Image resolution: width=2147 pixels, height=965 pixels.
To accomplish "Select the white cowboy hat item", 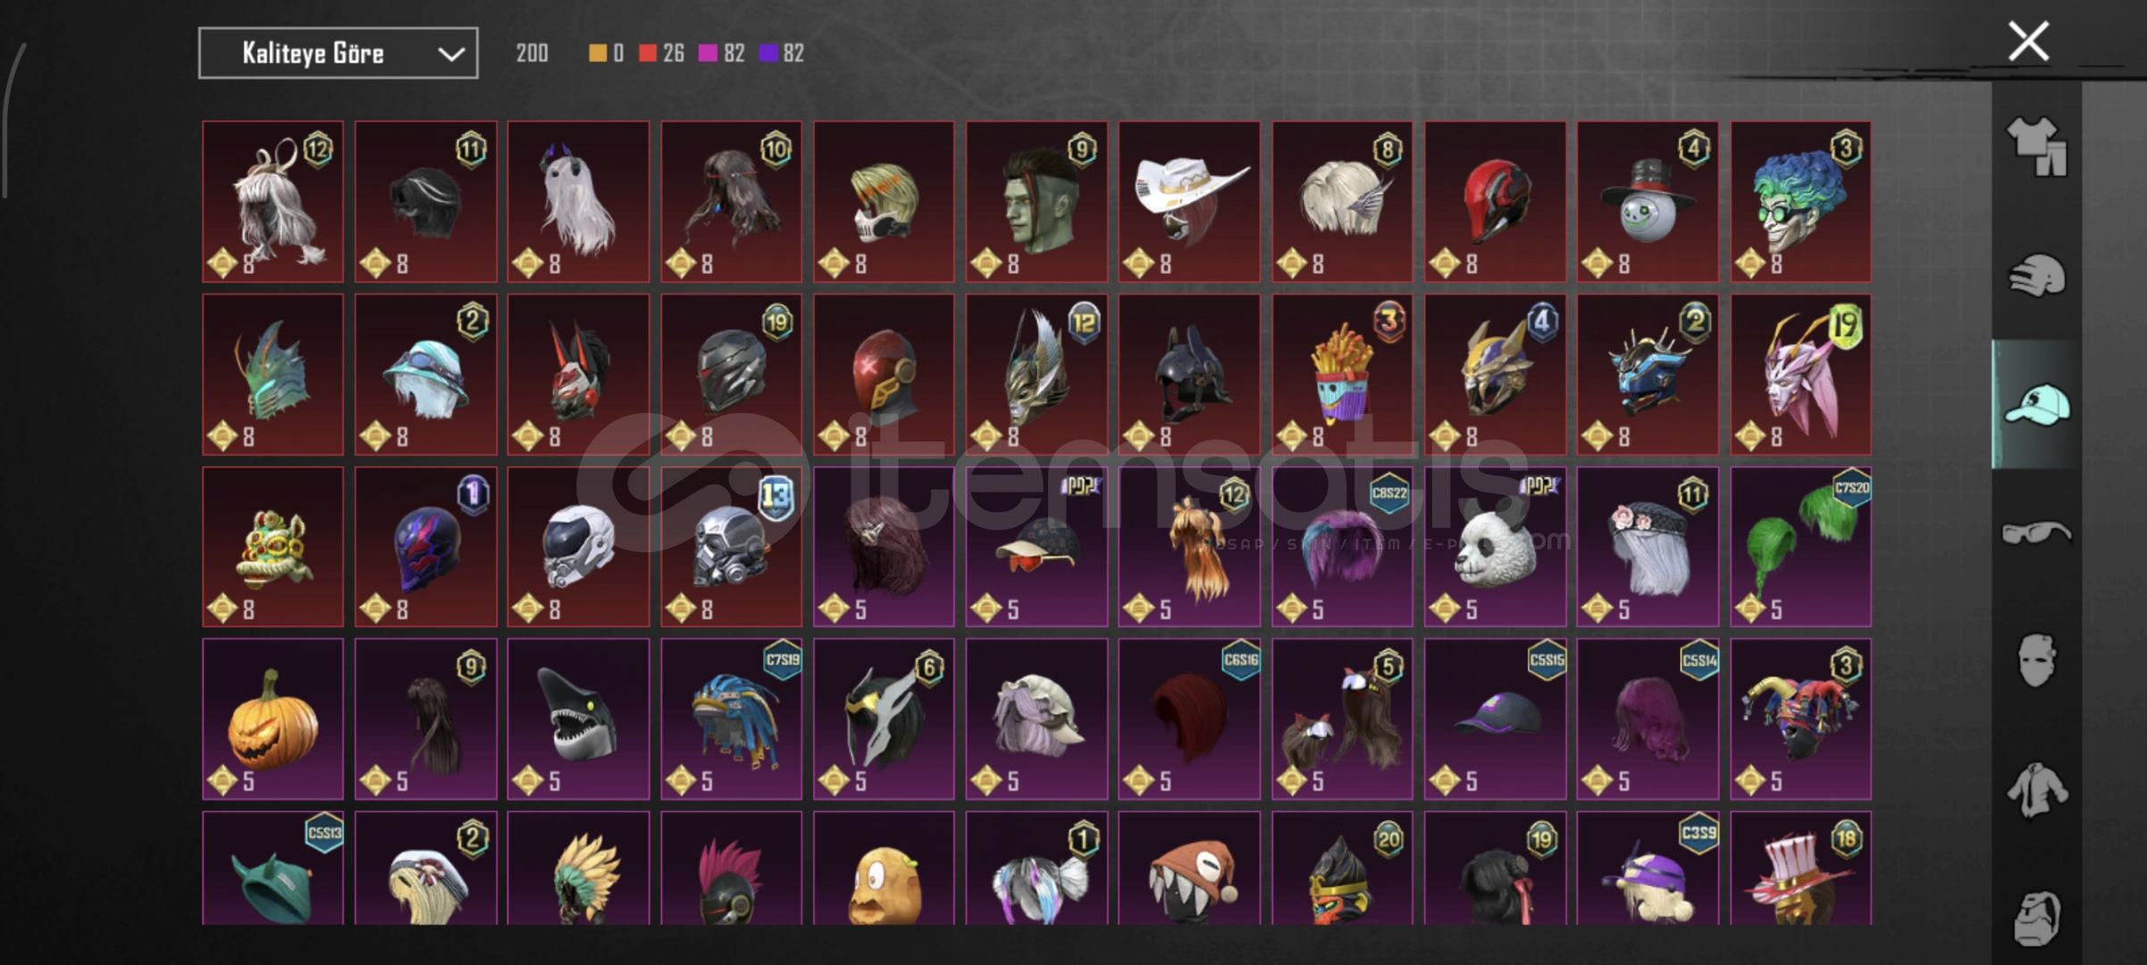I will pos(1189,202).
